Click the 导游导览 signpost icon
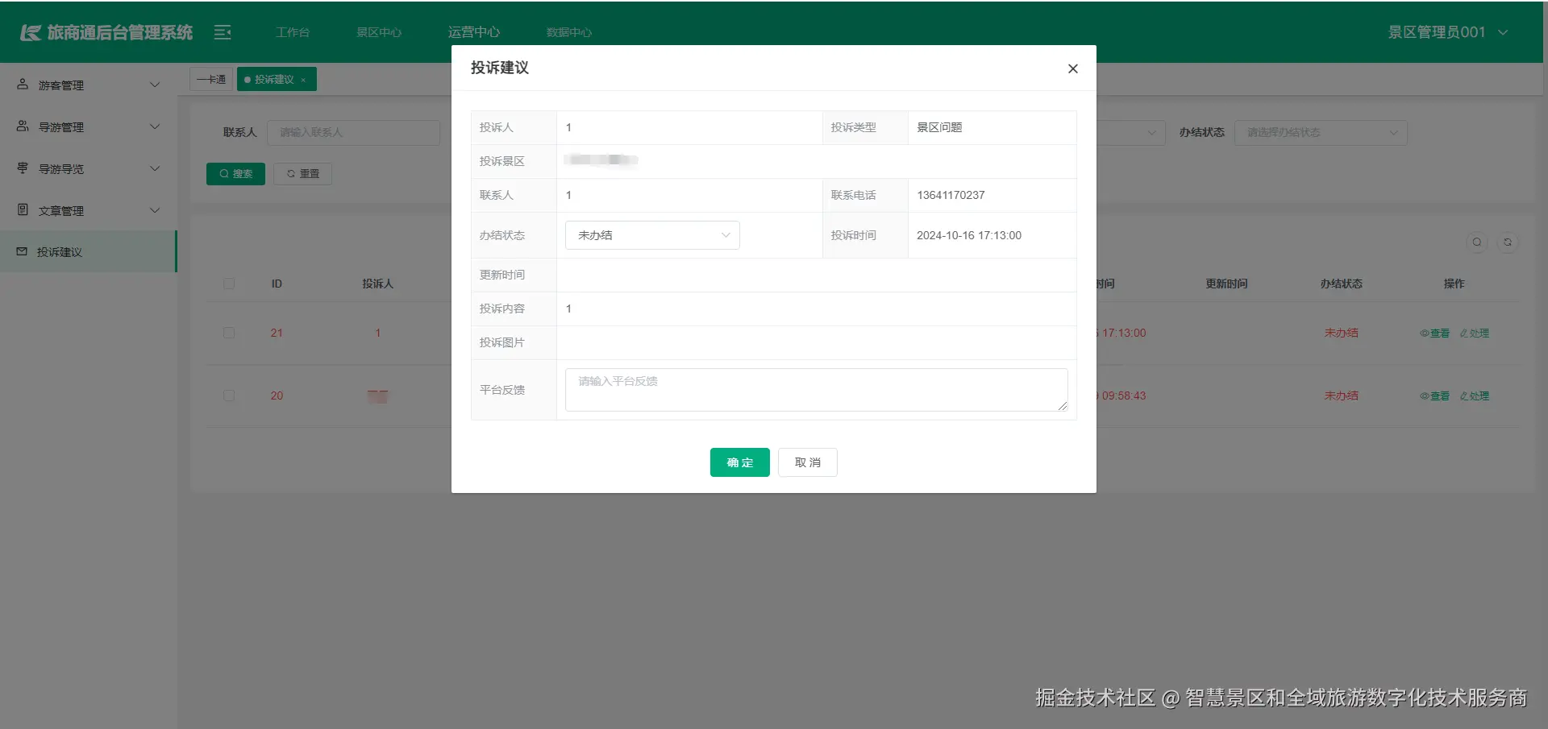The height and width of the screenshot is (729, 1548). coord(21,168)
